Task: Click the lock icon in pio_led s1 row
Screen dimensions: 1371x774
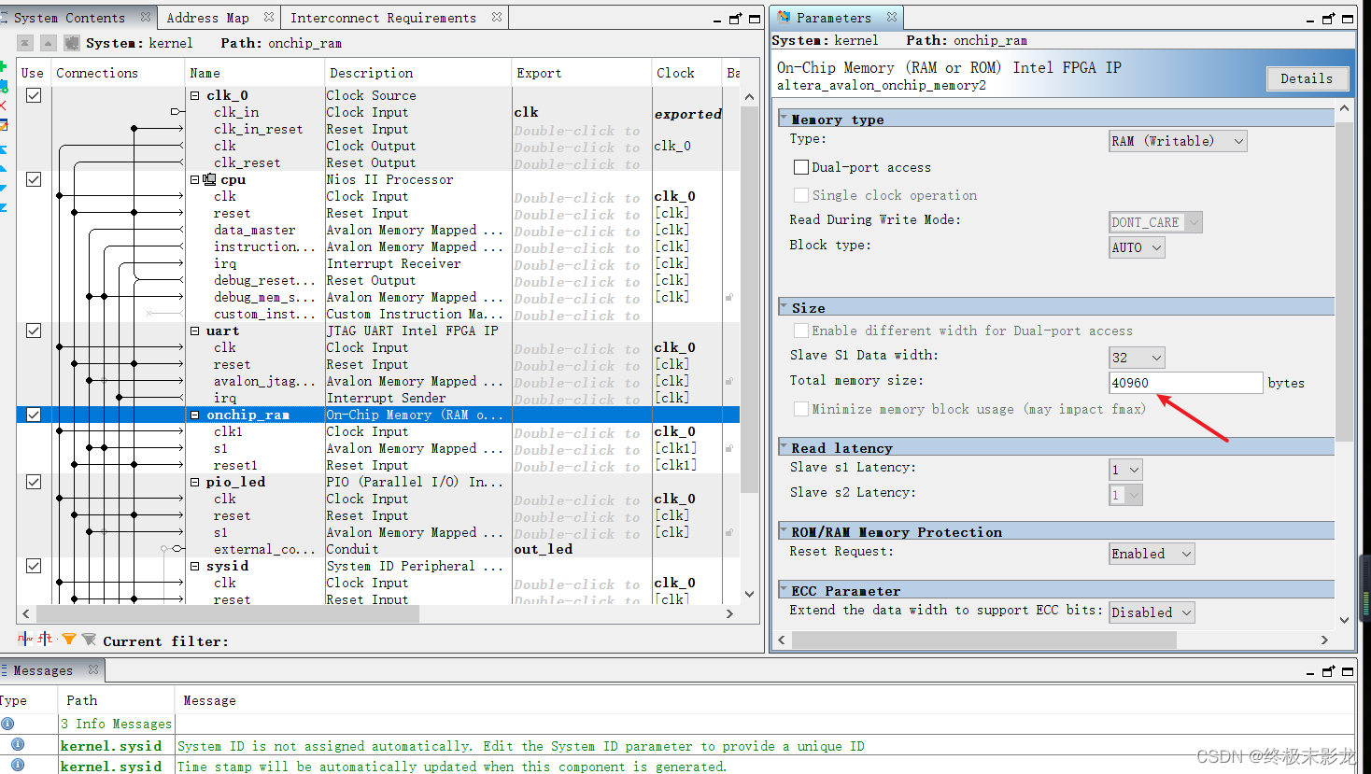Action: point(729,532)
